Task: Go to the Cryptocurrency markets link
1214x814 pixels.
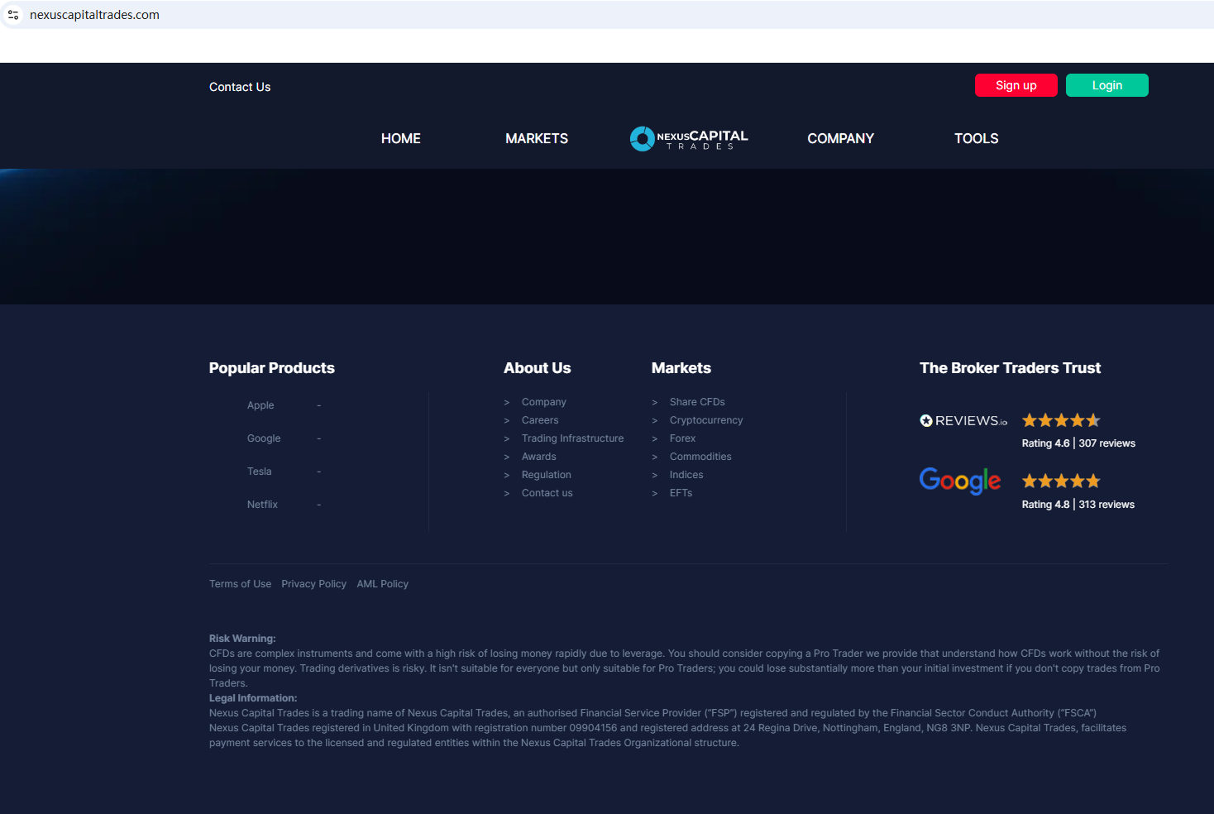Action: [705, 420]
